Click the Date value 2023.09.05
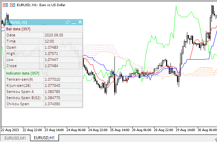 point(54,35)
